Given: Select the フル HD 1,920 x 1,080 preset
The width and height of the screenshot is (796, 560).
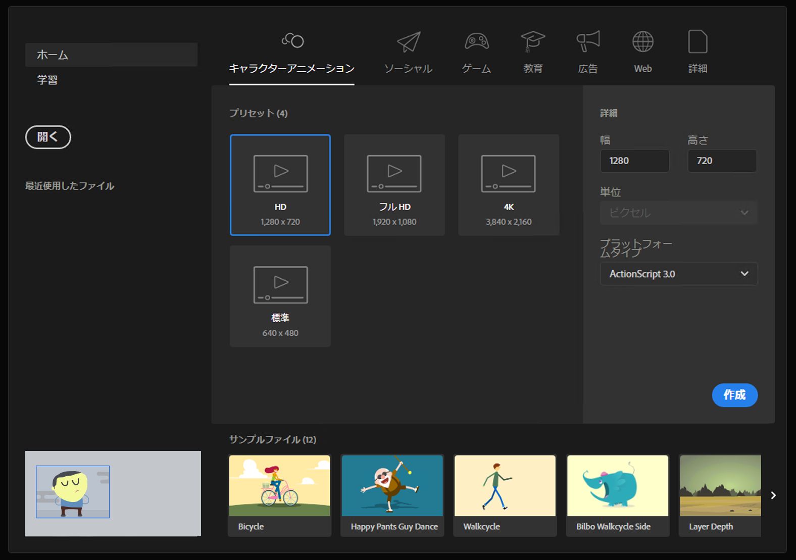Looking at the screenshot, I should 394,185.
